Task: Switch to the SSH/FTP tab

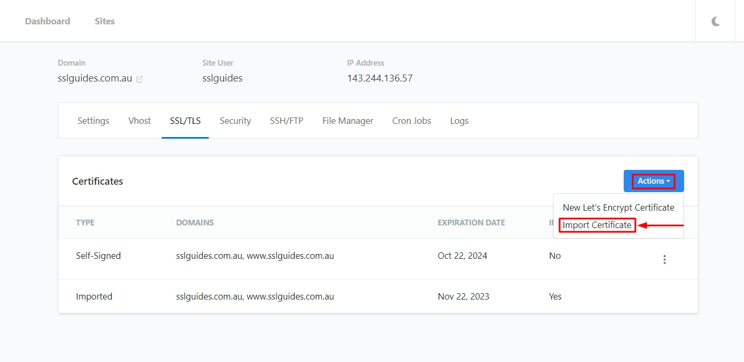Action: coord(286,121)
